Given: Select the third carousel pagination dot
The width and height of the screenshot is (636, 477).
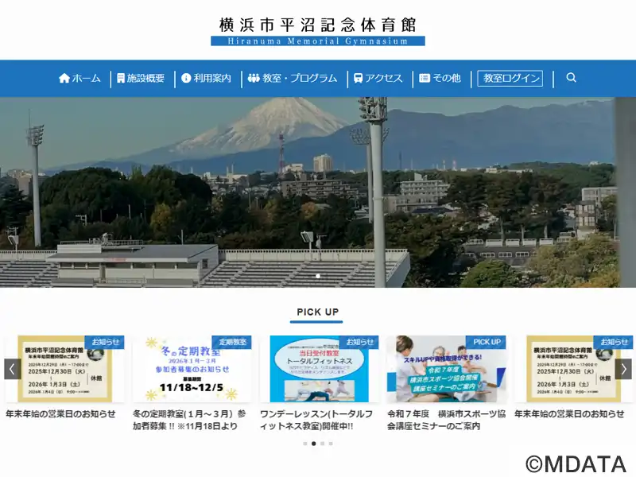Looking at the screenshot, I should click(322, 444).
